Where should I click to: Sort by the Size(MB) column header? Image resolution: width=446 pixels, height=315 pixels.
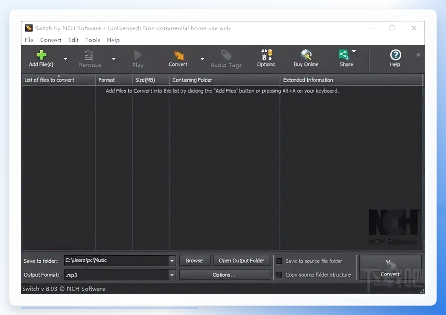pyautogui.click(x=151, y=80)
